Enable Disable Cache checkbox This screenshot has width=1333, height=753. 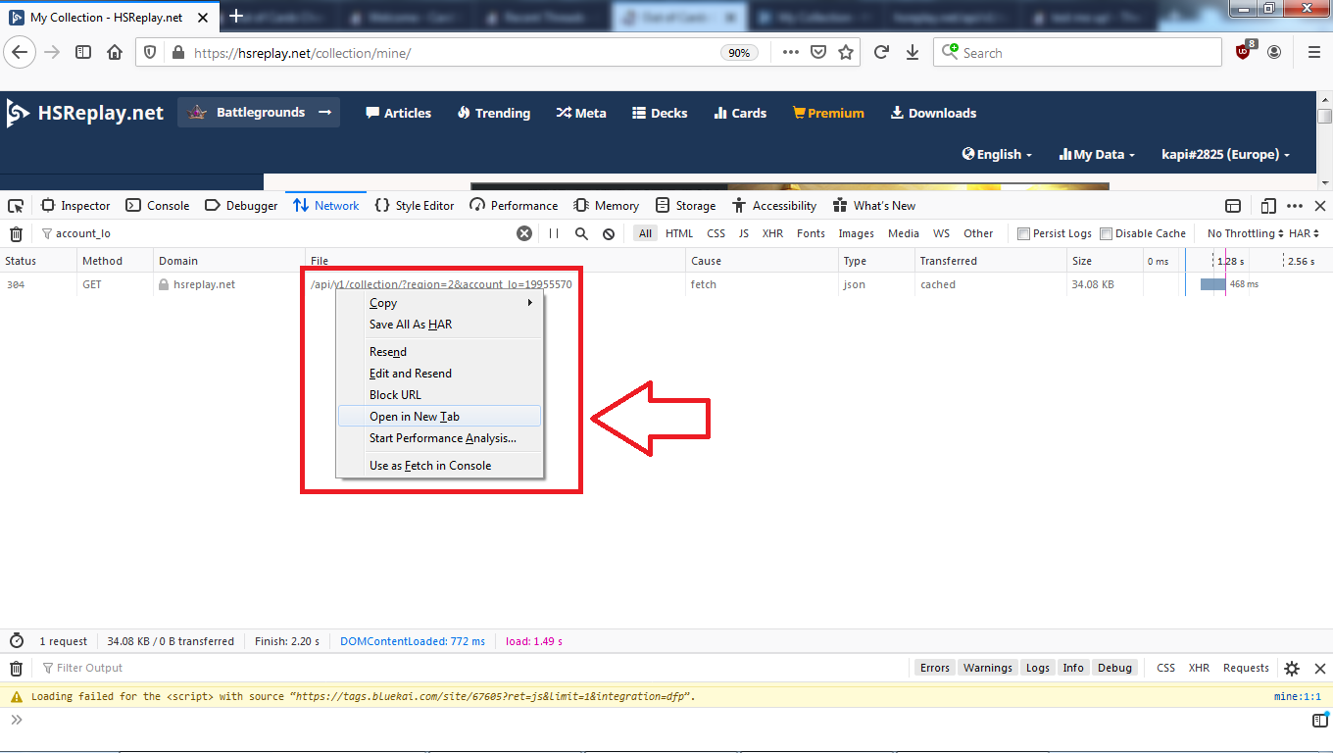[1106, 233]
